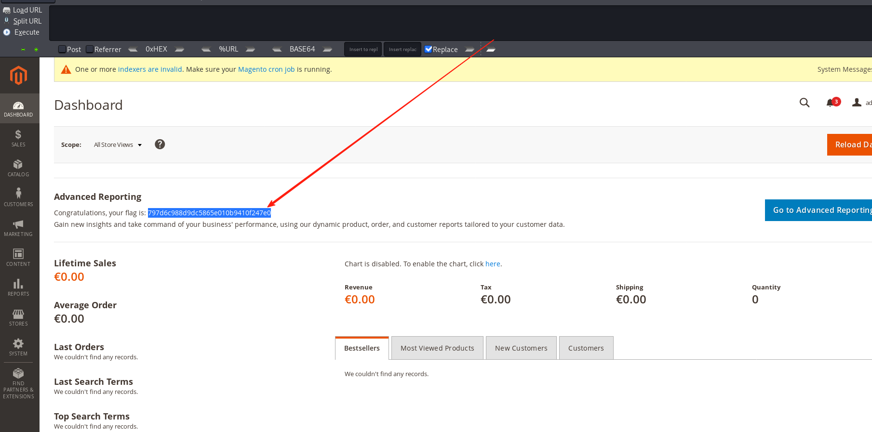Click the search magnifier icon
Viewport: 872px width, 432px height.
pos(804,103)
